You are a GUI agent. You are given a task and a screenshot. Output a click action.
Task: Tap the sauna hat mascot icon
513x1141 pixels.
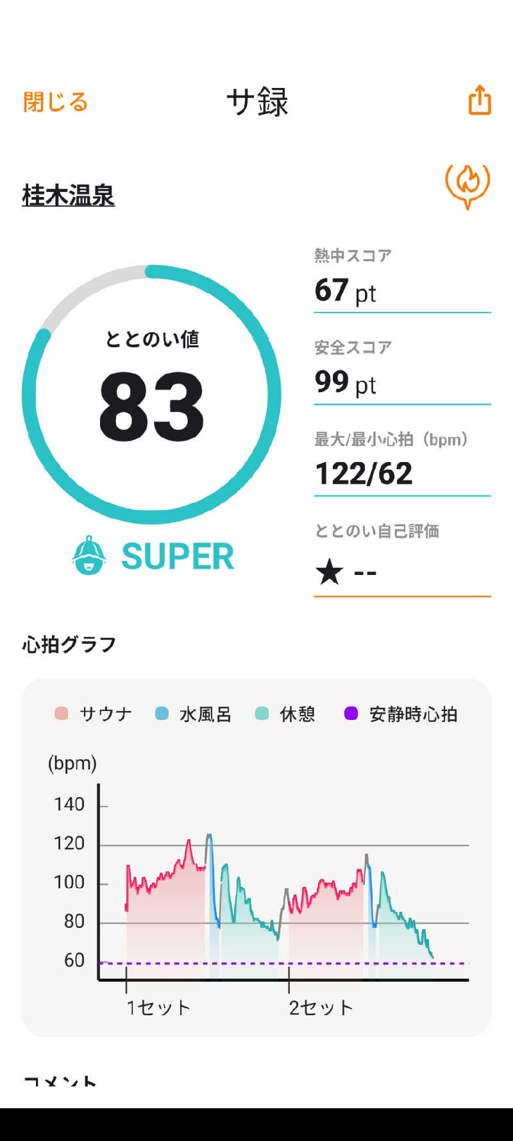[88, 556]
